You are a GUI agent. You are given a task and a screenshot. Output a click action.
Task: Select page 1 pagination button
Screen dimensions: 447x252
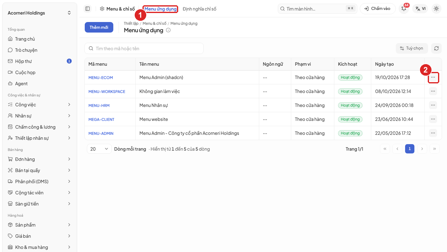410,149
